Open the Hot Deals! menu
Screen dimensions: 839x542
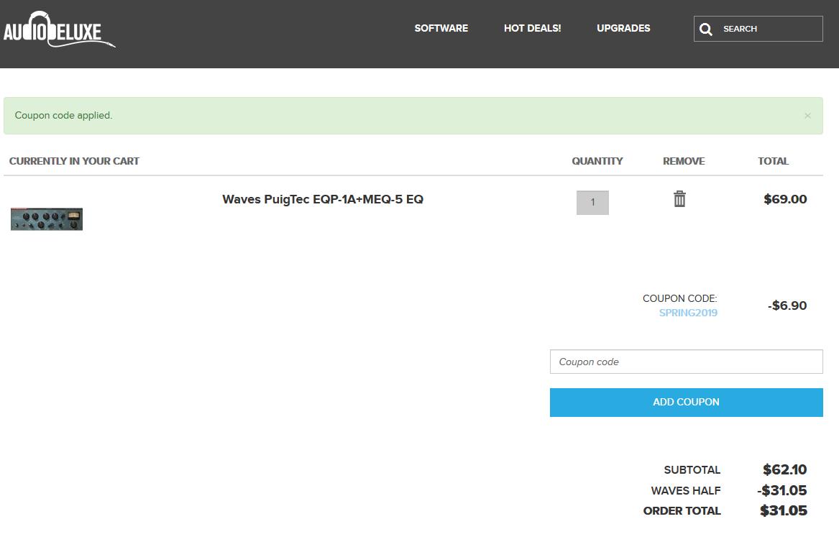point(533,28)
